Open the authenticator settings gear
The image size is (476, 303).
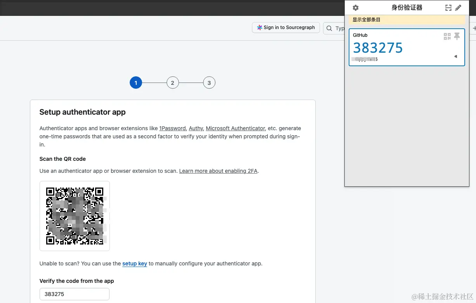(x=355, y=8)
